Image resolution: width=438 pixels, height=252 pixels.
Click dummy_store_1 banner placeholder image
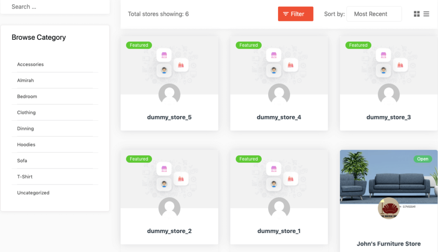click(x=279, y=179)
